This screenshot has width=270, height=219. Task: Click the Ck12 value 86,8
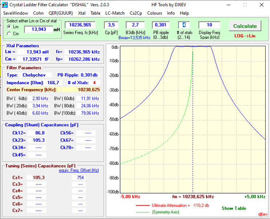click(37, 133)
